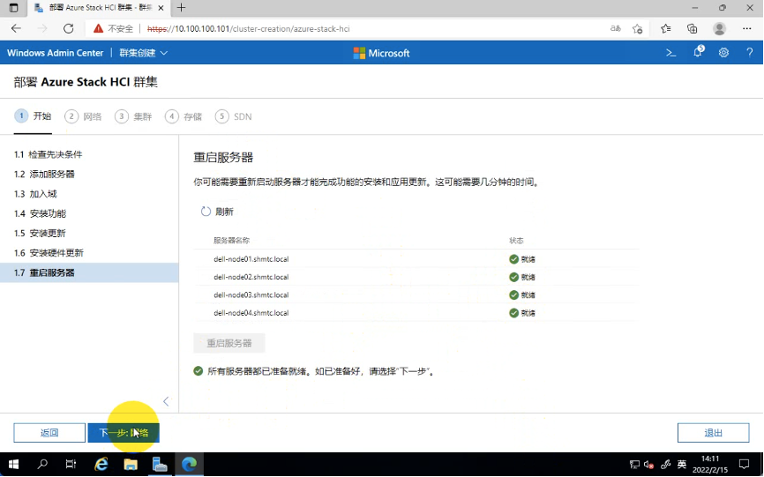This screenshot has width=764, height=477.
Task: Click the muted volume tray icon
Action: 648,465
